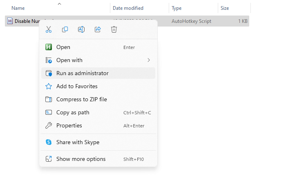Image resolution: width=286 pixels, height=176 pixels.
Task: Sort by the Name column header
Action: [x=18, y=8]
